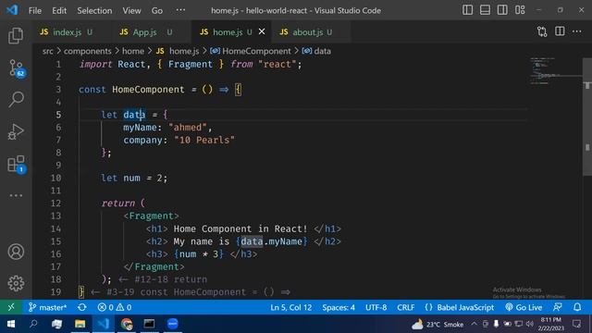Open the terminal app in the taskbar
Screen dimensions: 592x333
point(149,324)
